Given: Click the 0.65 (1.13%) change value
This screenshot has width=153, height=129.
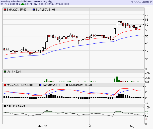Looking at the screenshot, I should click(x=31, y=4).
